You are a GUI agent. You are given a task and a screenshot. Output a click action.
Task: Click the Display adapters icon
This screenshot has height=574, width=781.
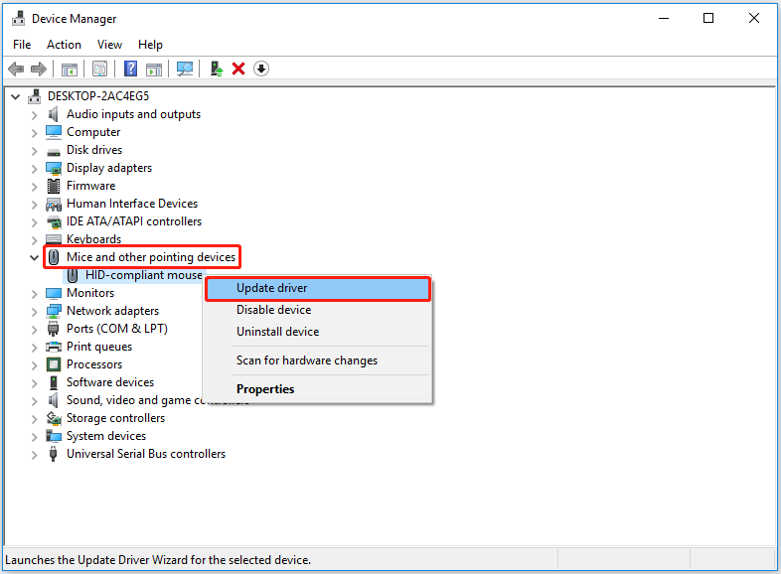(54, 168)
